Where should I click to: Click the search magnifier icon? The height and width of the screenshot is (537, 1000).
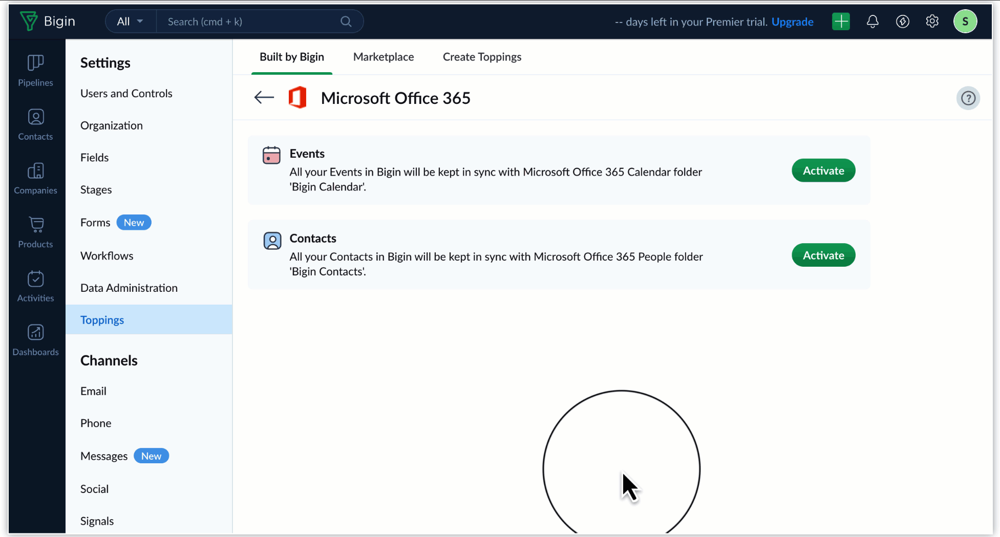(x=346, y=22)
